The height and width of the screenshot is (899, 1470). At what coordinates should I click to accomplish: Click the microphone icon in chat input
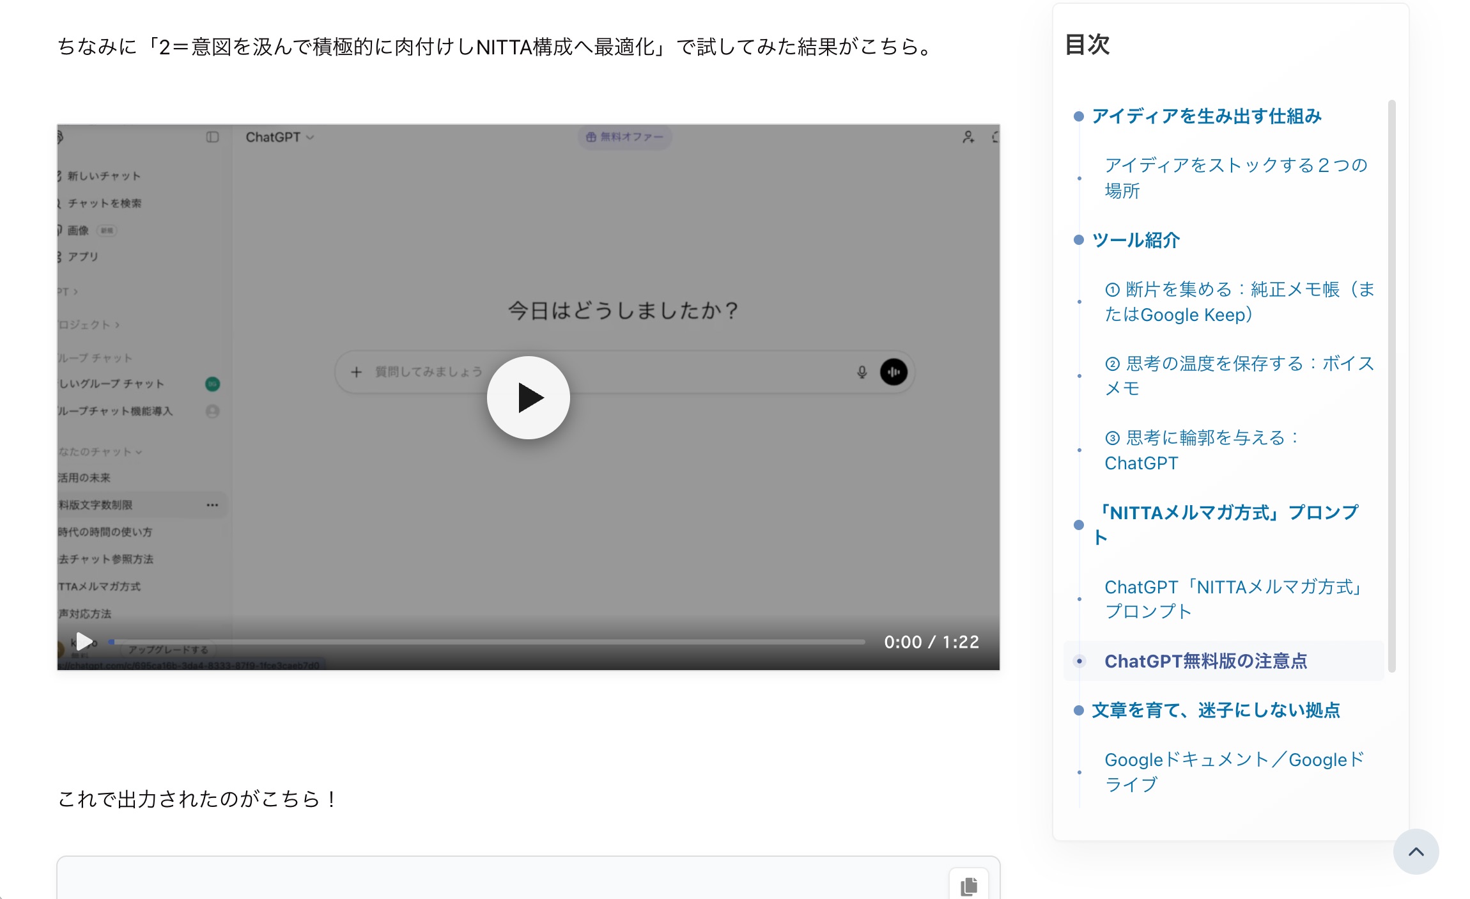[x=862, y=371]
